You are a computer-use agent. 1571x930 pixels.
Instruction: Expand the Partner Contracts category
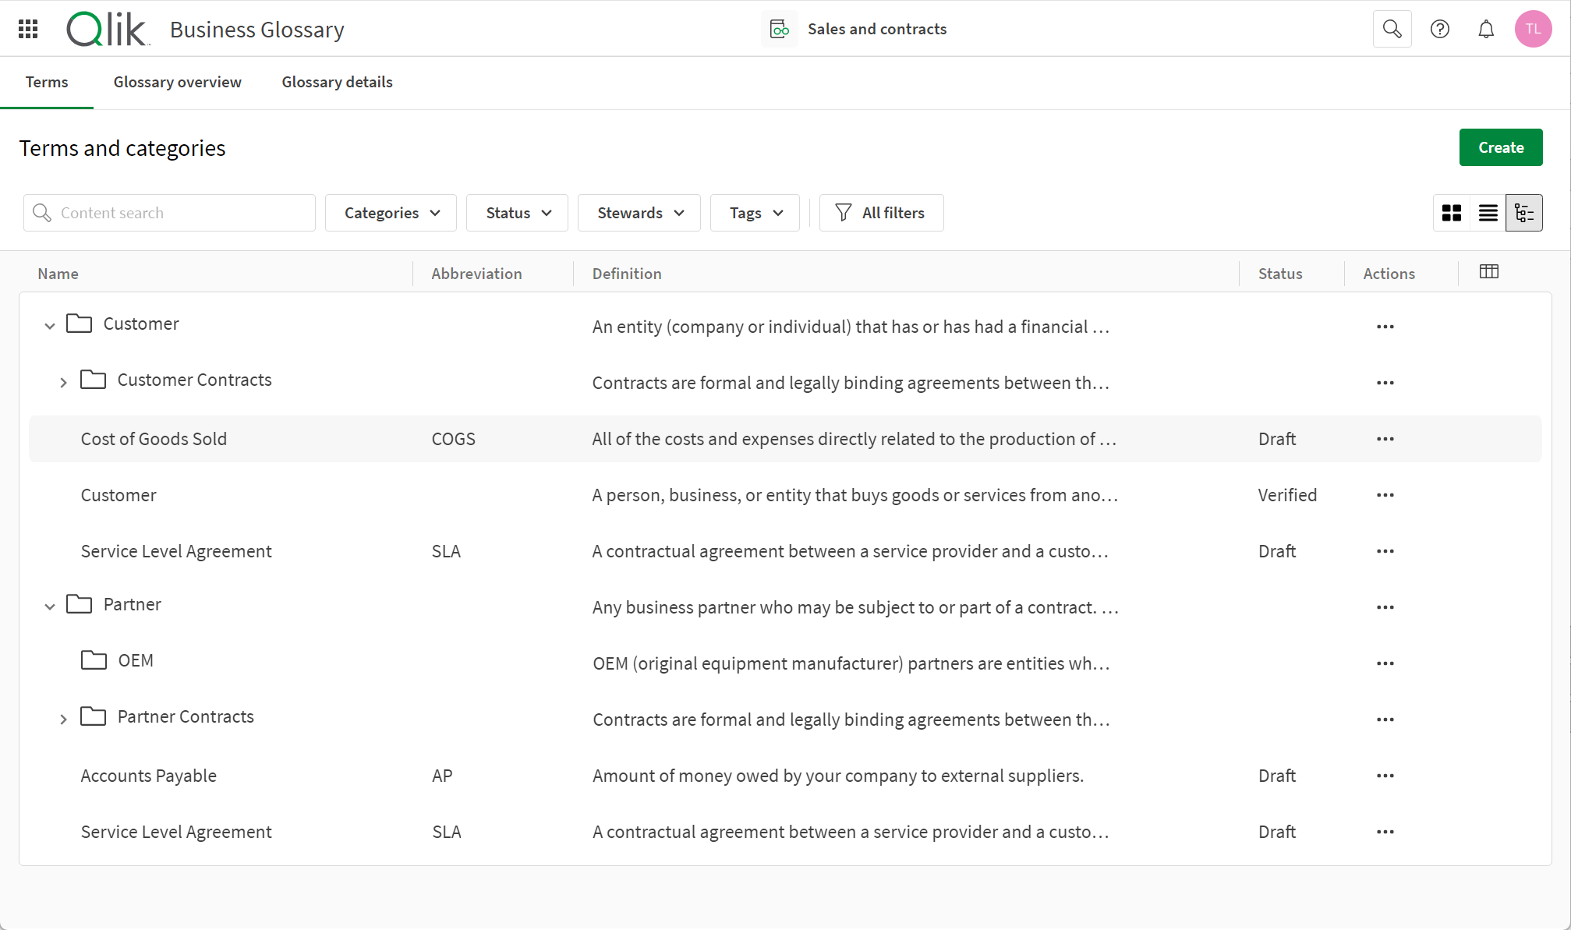coord(64,719)
